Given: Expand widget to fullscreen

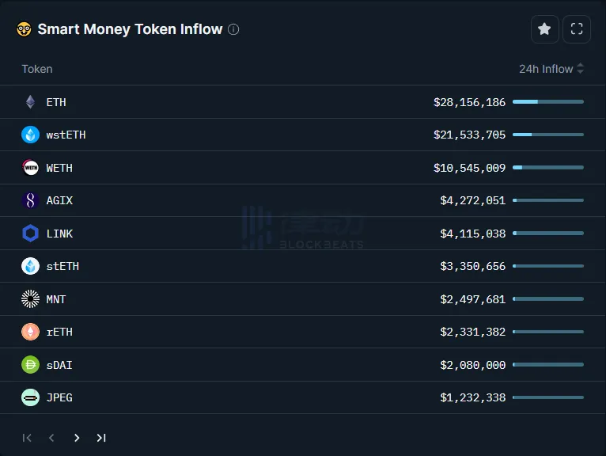Looking at the screenshot, I should pos(577,29).
